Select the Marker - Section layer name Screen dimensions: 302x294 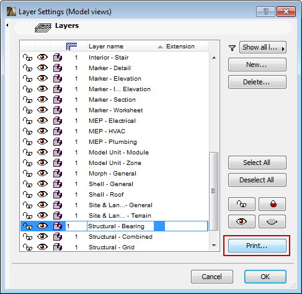112,100
